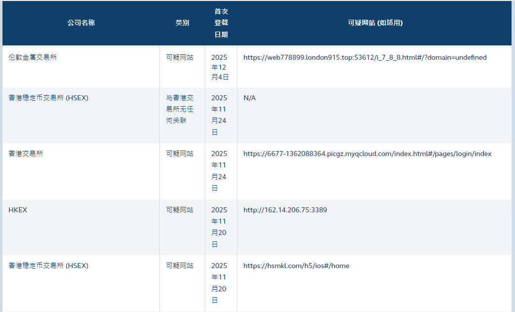Click the 与香港交易所无任何关联 category cell
The image size is (515, 312).
(x=180, y=109)
